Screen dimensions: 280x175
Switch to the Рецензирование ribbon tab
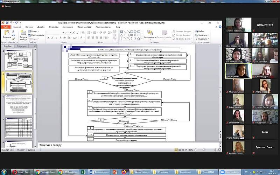tap(104, 27)
